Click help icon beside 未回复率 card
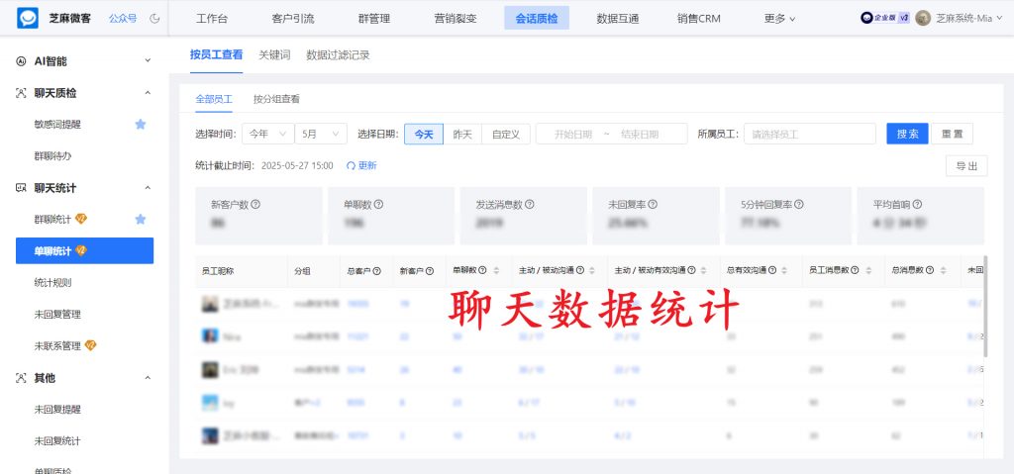The image size is (1014, 474). click(654, 204)
